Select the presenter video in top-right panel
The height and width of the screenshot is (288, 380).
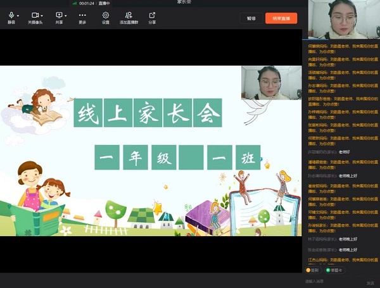click(x=342, y=20)
